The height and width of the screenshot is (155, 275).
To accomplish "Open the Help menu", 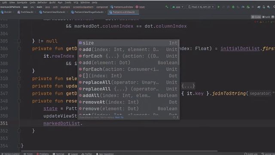I will click(95, 3).
